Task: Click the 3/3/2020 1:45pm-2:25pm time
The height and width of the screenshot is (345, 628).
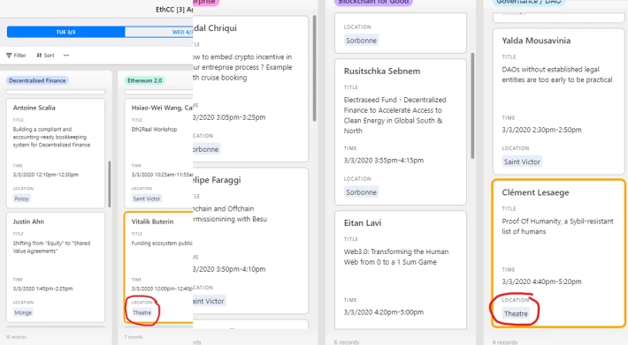Action: click(42, 289)
